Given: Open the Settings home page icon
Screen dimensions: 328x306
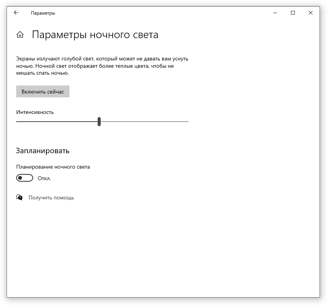Looking at the screenshot, I should [x=20, y=35].
